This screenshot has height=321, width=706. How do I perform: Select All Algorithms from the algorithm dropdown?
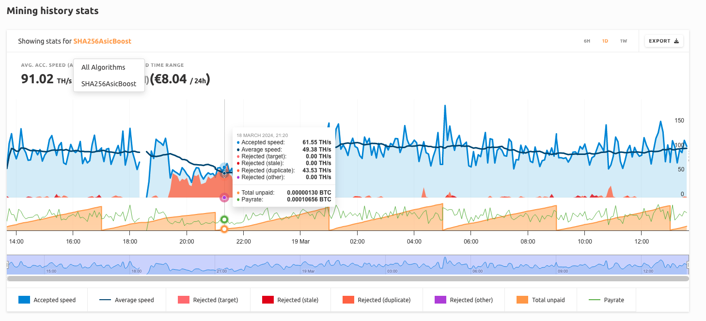[103, 67]
